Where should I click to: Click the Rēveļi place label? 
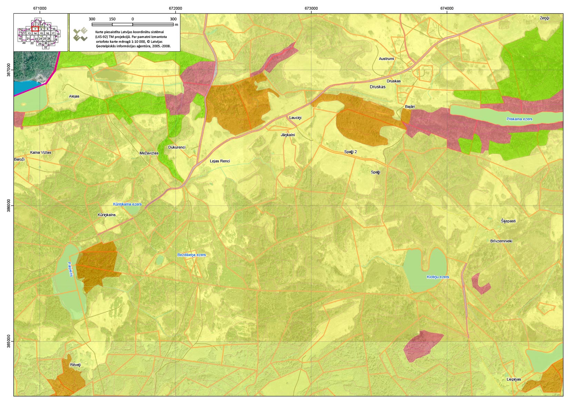[75, 365]
